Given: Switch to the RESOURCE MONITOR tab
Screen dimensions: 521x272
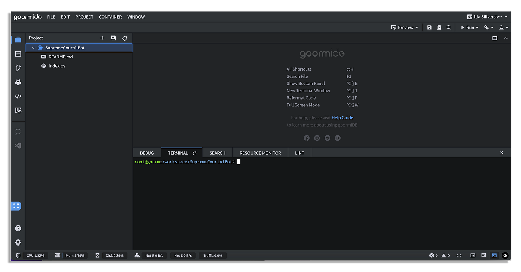Looking at the screenshot, I should 260,153.
